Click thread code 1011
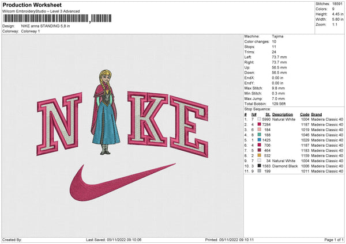 click(305, 171)
